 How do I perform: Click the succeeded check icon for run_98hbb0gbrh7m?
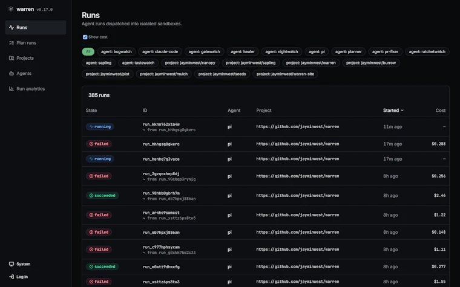click(91, 195)
